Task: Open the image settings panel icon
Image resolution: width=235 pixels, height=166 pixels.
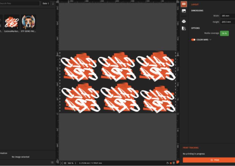Action: (184, 11)
